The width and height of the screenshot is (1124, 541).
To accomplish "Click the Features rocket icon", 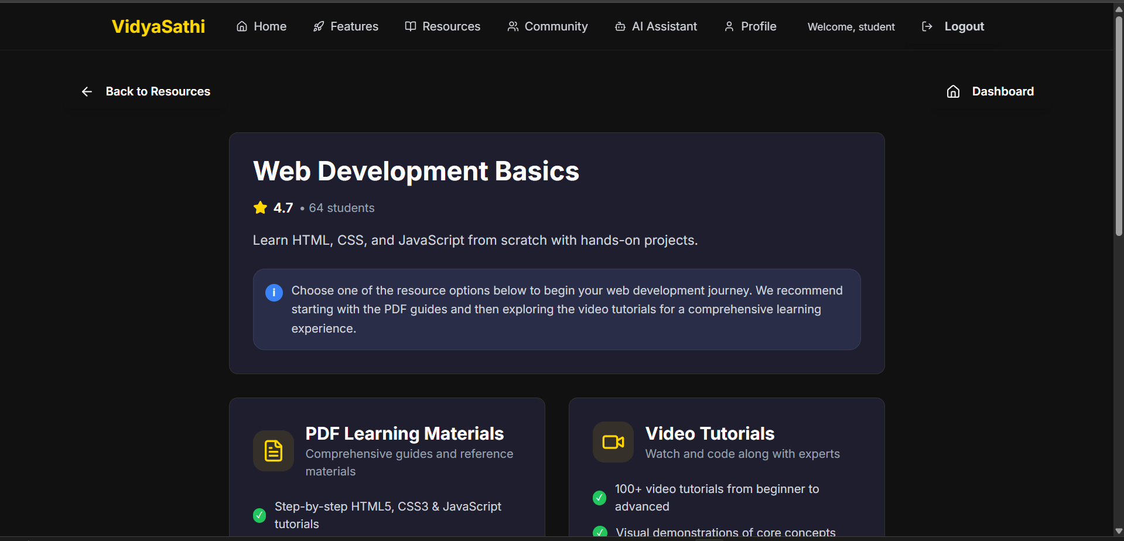I will (319, 26).
